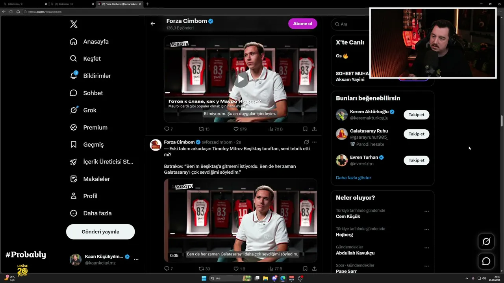Click Gönderi yayınla post button
The width and height of the screenshot is (504, 283).
[x=100, y=232]
